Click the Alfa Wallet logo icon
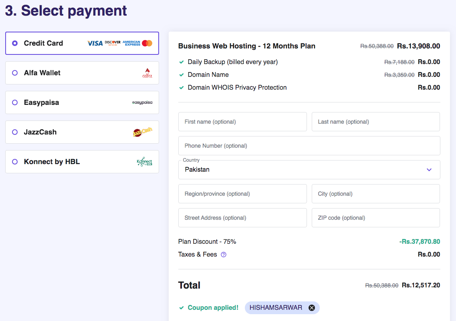 tap(147, 73)
